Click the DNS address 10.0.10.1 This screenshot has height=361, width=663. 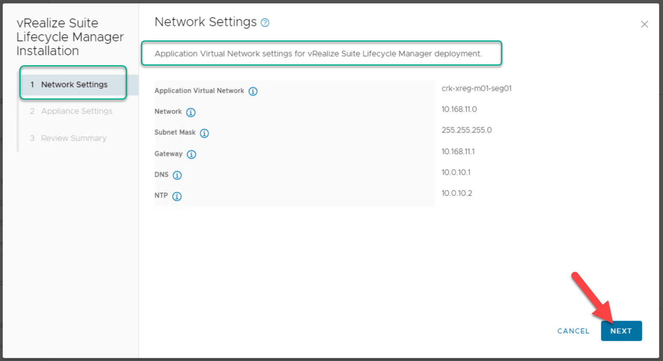point(456,172)
